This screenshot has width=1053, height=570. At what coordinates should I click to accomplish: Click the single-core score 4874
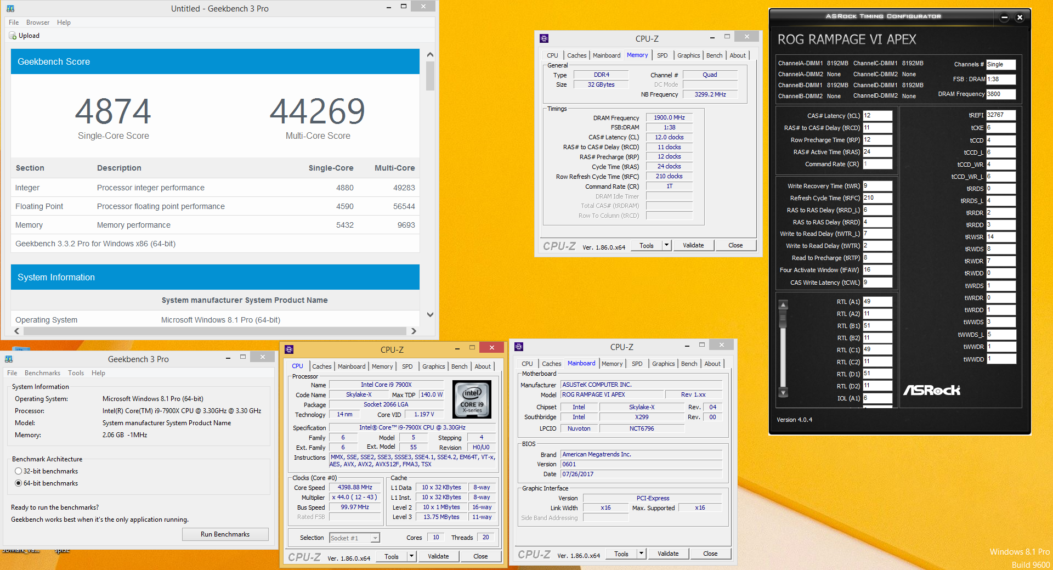113,111
